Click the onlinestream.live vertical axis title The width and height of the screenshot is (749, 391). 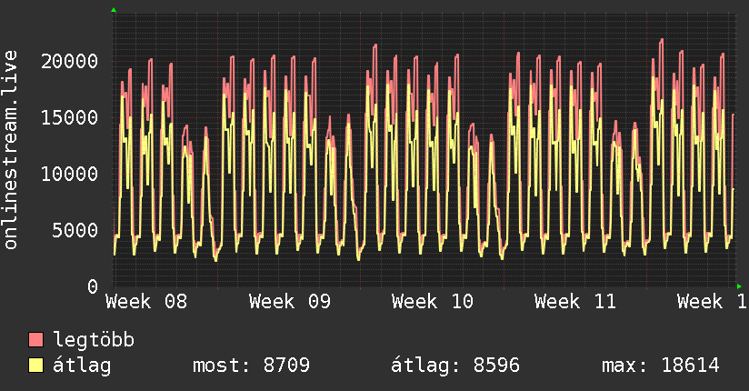[11, 150]
